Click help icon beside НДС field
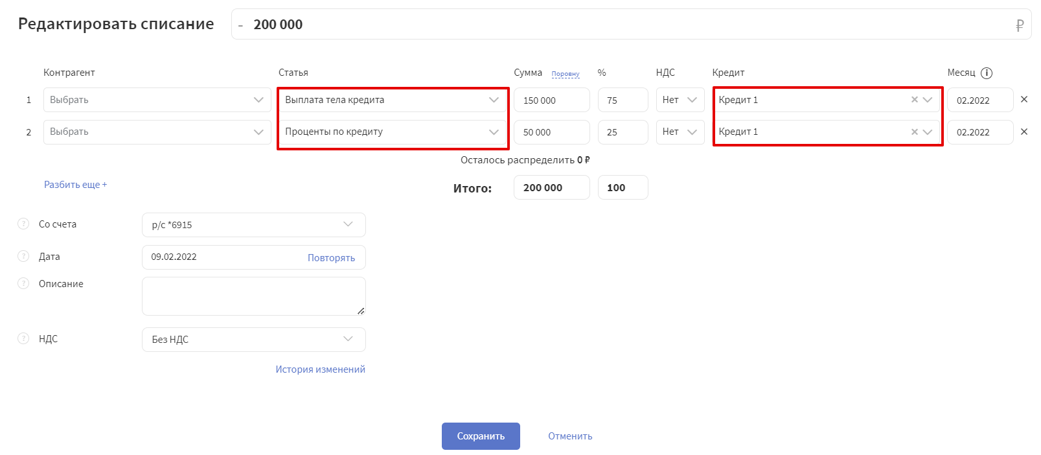Image resolution: width=1041 pixels, height=455 pixels. [x=23, y=338]
